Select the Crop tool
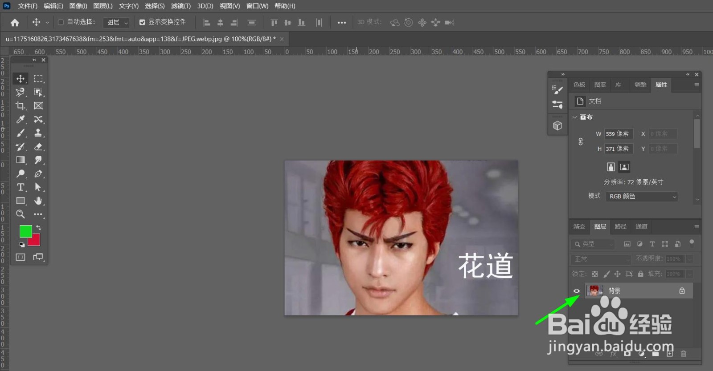Viewport: 713px width, 371px height. (x=20, y=106)
